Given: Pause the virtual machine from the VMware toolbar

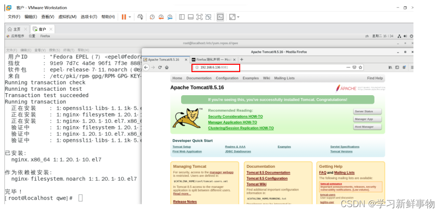Looking at the screenshot, I should [124, 17].
